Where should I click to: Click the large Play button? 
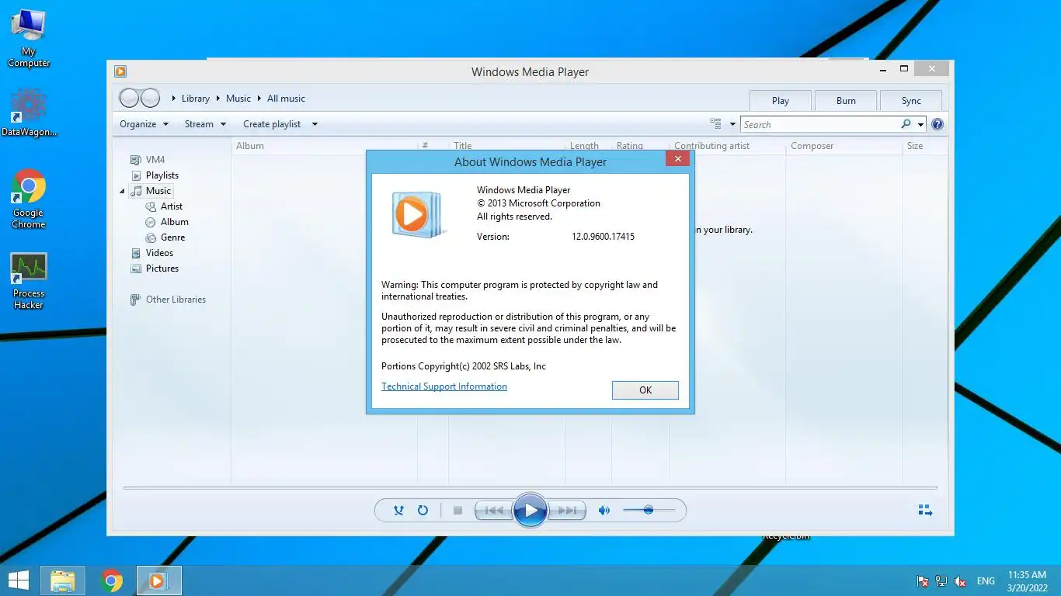click(x=530, y=511)
